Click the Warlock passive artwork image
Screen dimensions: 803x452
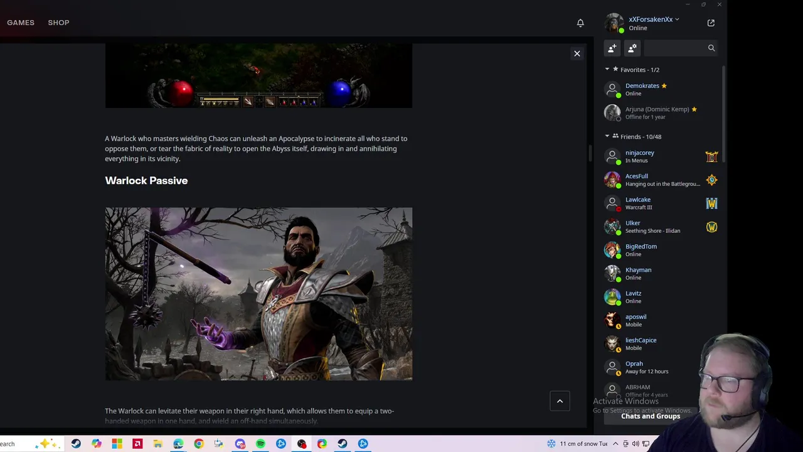[x=258, y=294]
